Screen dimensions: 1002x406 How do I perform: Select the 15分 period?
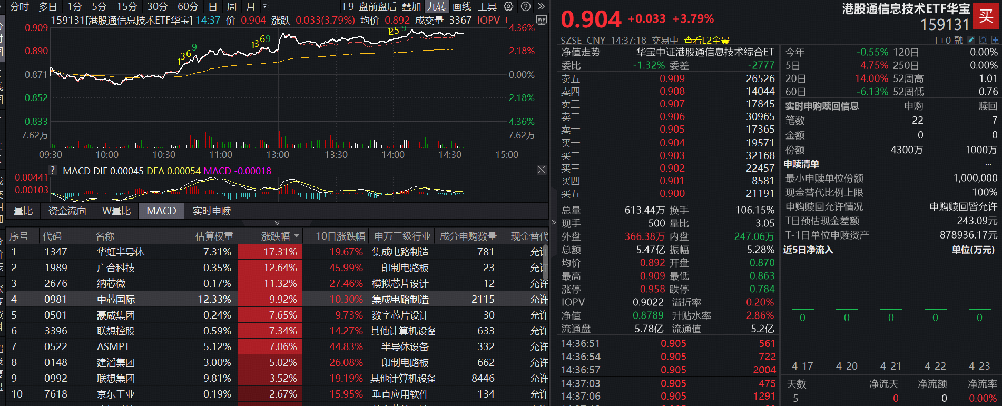(127, 7)
